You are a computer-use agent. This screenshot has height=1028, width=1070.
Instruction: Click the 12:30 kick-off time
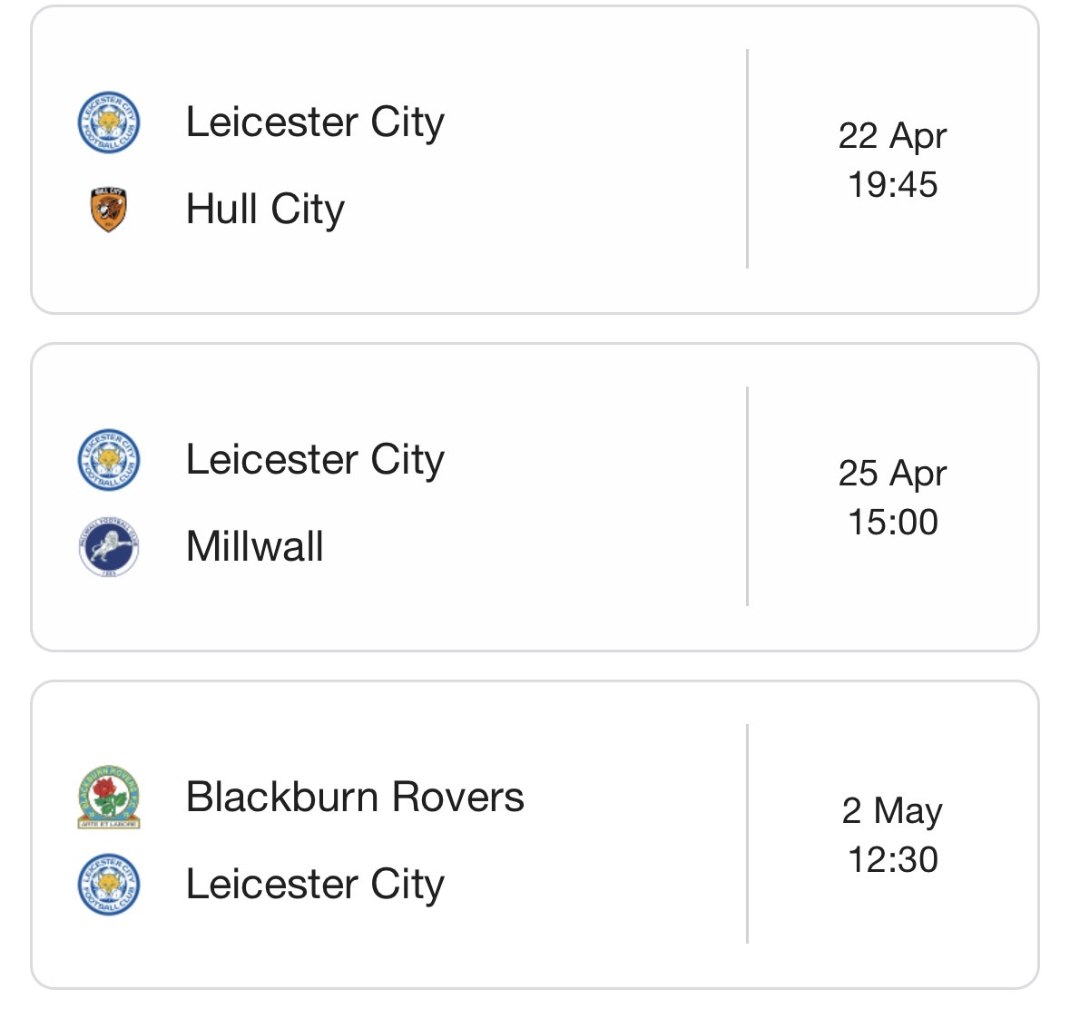(892, 860)
